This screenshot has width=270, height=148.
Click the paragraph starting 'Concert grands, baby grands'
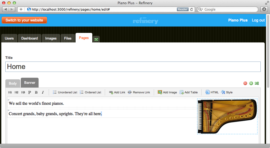tap(55, 114)
